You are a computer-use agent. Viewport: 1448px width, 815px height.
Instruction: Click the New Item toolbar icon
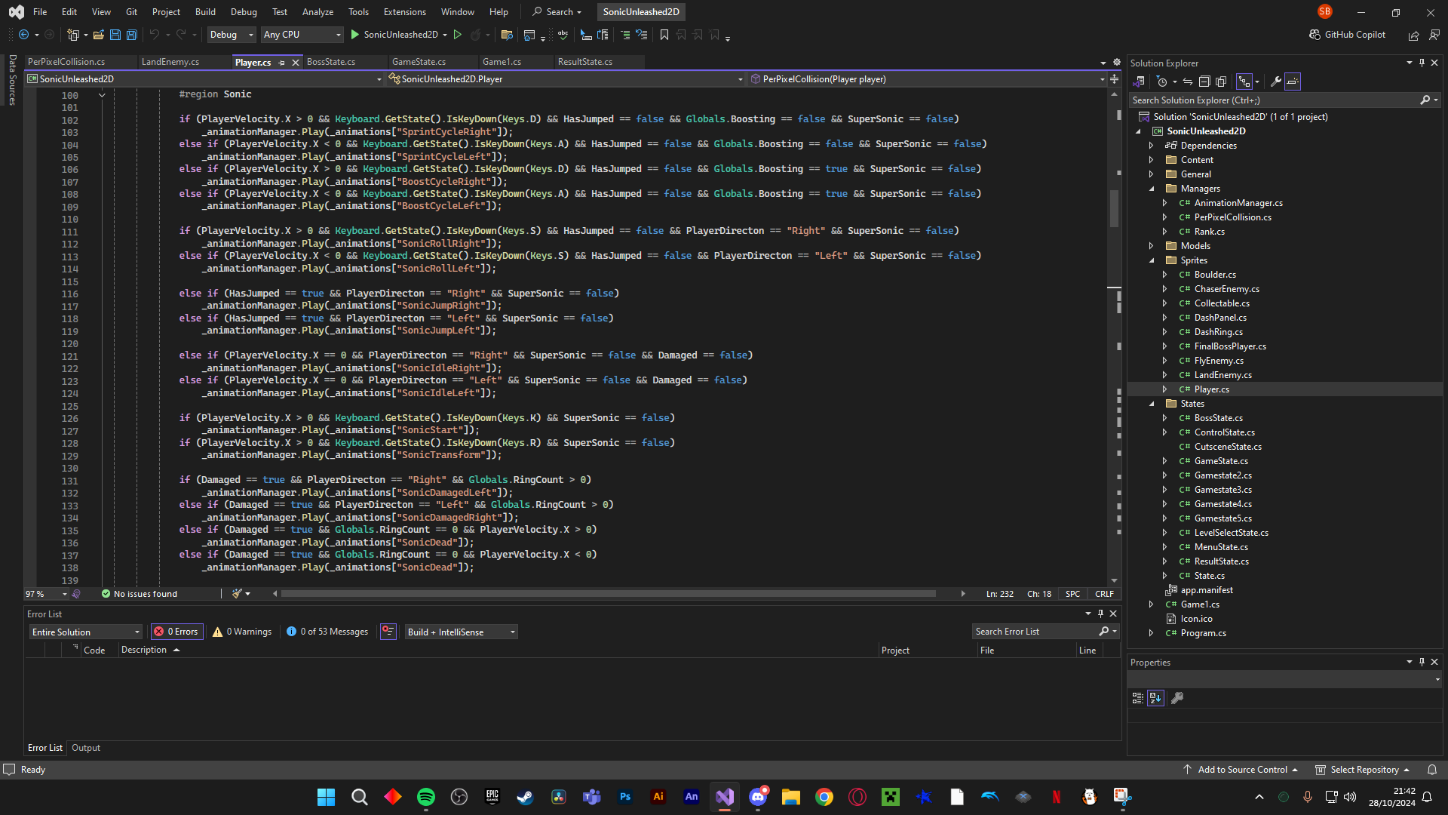click(x=73, y=35)
